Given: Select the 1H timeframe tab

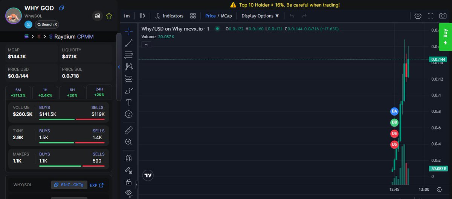Looking at the screenshot, I should 45,93.
